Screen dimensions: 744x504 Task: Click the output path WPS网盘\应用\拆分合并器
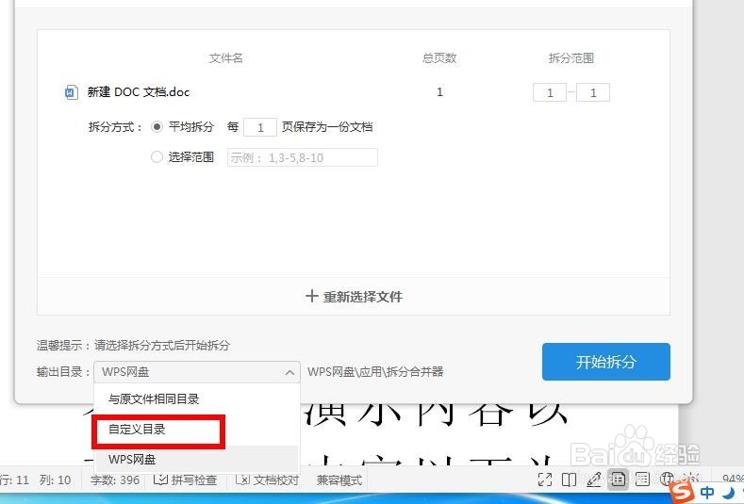pyautogui.click(x=375, y=372)
